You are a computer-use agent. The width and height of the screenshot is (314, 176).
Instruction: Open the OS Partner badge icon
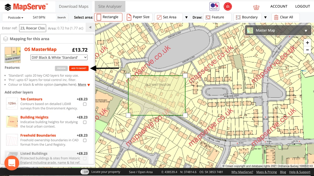[x=214, y=7]
